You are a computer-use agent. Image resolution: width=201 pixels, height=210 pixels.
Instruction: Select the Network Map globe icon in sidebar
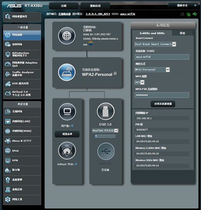click(x=7, y=35)
